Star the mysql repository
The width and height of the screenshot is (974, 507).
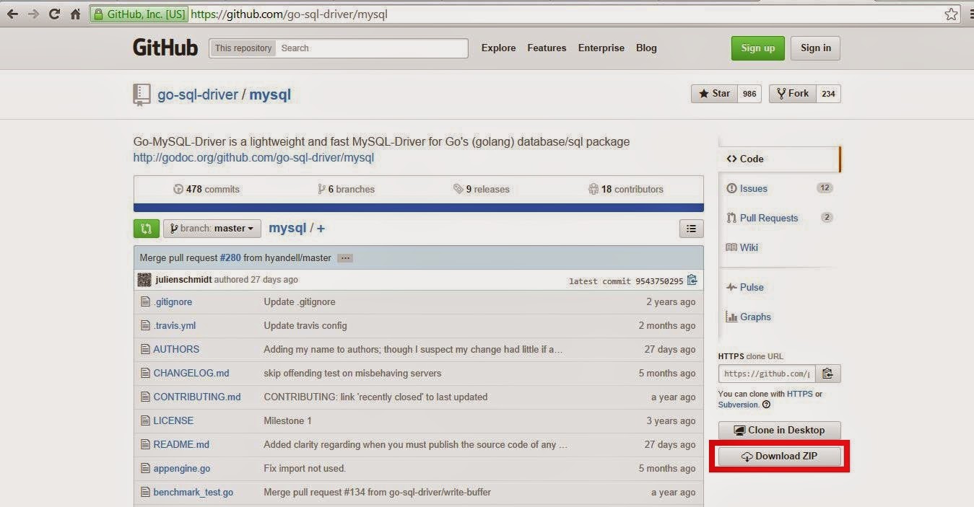(x=715, y=94)
